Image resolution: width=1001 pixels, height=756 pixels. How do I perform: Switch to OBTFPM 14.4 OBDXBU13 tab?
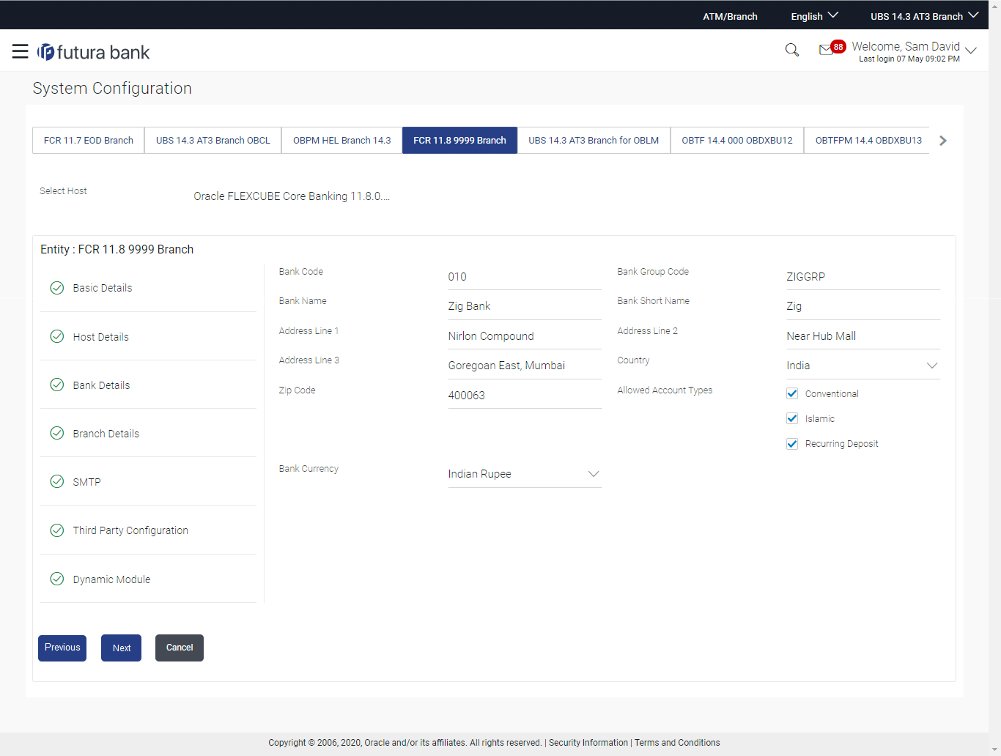click(x=868, y=141)
